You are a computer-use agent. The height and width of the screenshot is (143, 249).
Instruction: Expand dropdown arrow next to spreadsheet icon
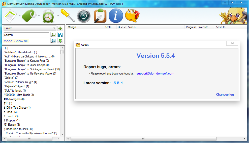coord(20,16)
